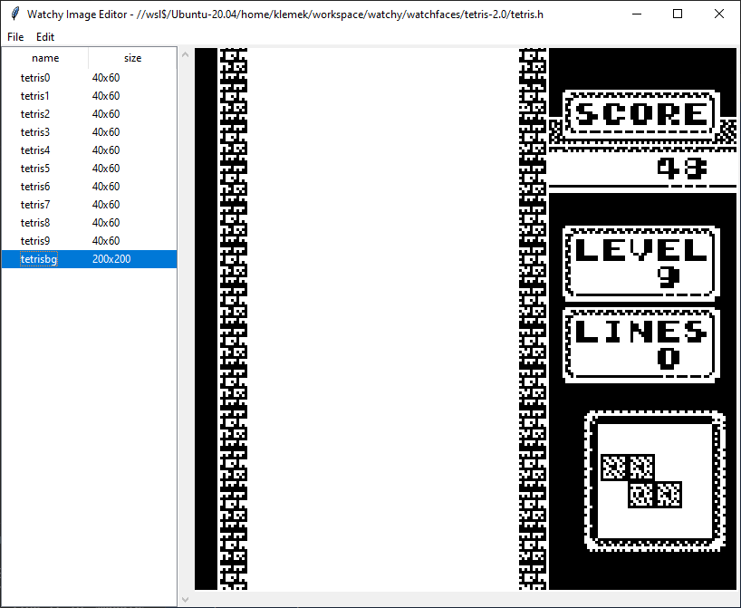Screen dimensions: 741x608
Task: Close the Watchy Image Editor window
Action: tap(718, 14)
